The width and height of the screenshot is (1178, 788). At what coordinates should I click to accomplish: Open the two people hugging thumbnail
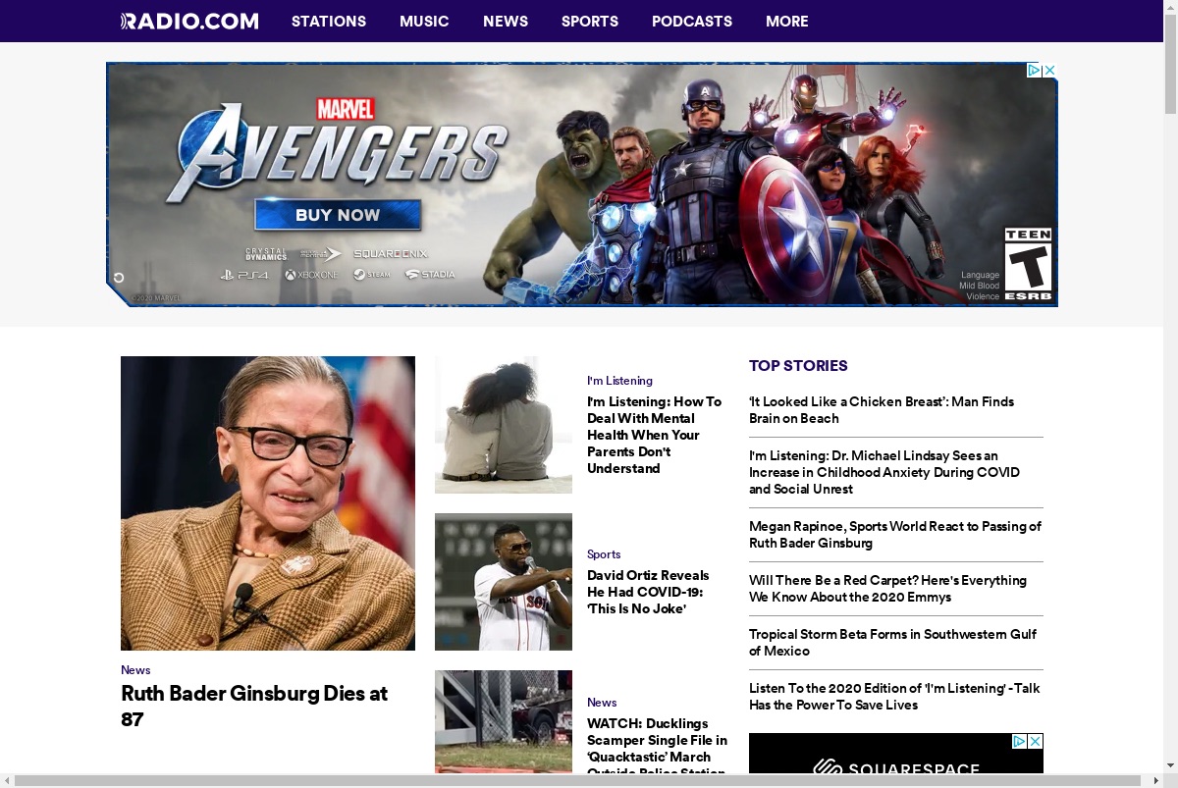pyautogui.click(x=504, y=425)
